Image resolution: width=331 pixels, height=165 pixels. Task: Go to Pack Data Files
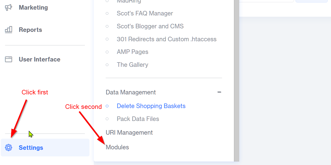pos(138,119)
